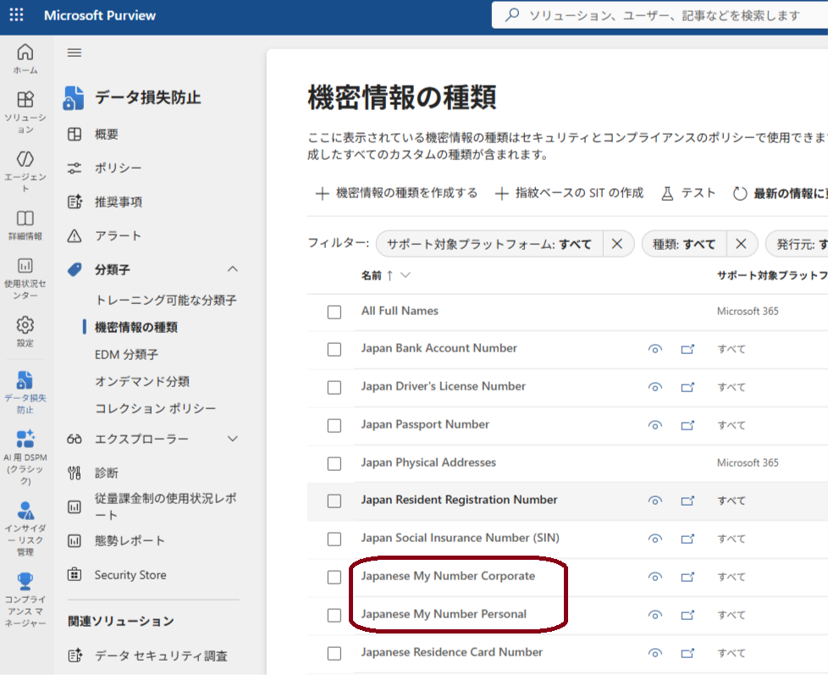
Task: Go to Home in the left rail
Action: [25, 58]
